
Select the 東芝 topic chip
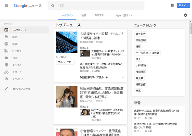(138, 91)
